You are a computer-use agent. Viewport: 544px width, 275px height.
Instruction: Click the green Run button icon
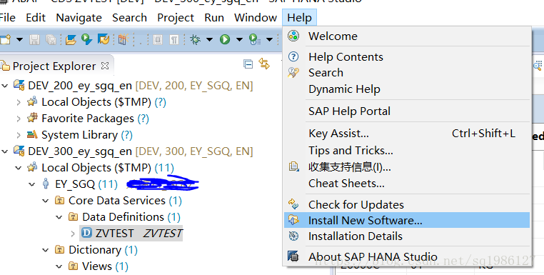pyautogui.click(x=225, y=39)
